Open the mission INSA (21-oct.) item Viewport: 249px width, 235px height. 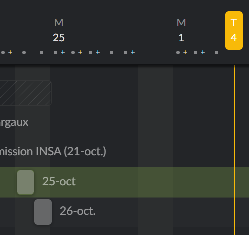click(53, 152)
